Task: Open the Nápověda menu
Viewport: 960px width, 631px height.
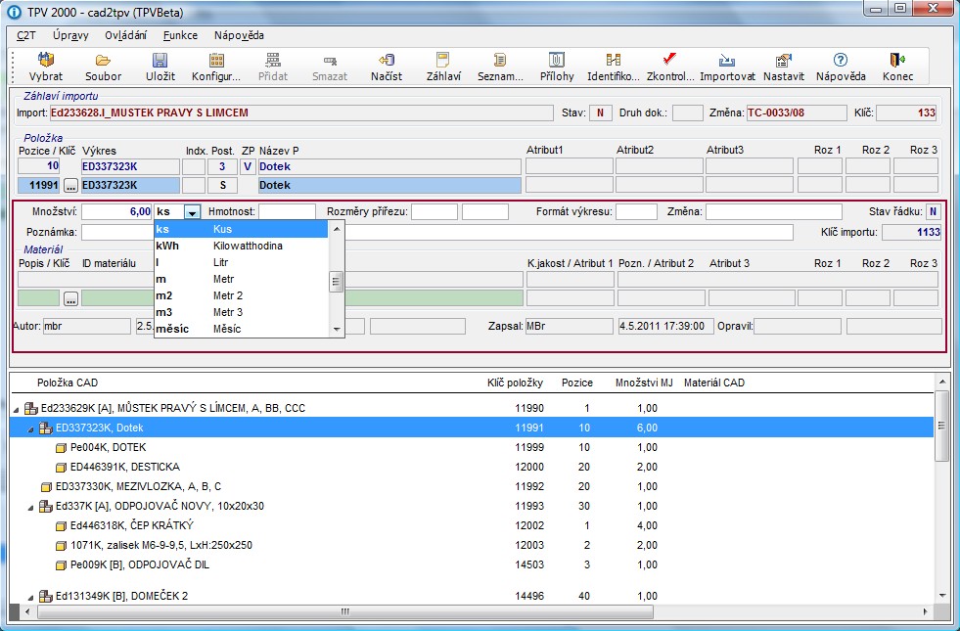Action: pyautogui.click(x=239, y=35)
